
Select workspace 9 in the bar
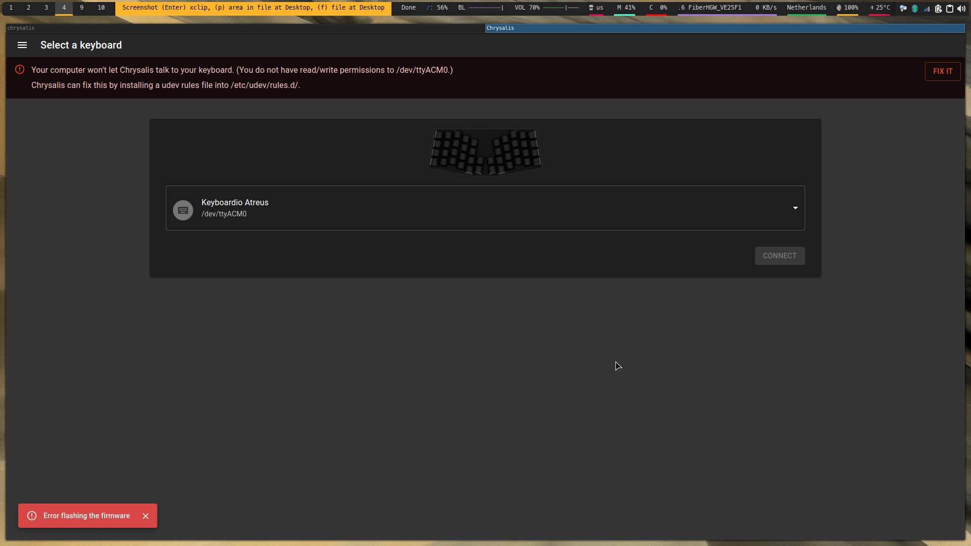point(82,8)
